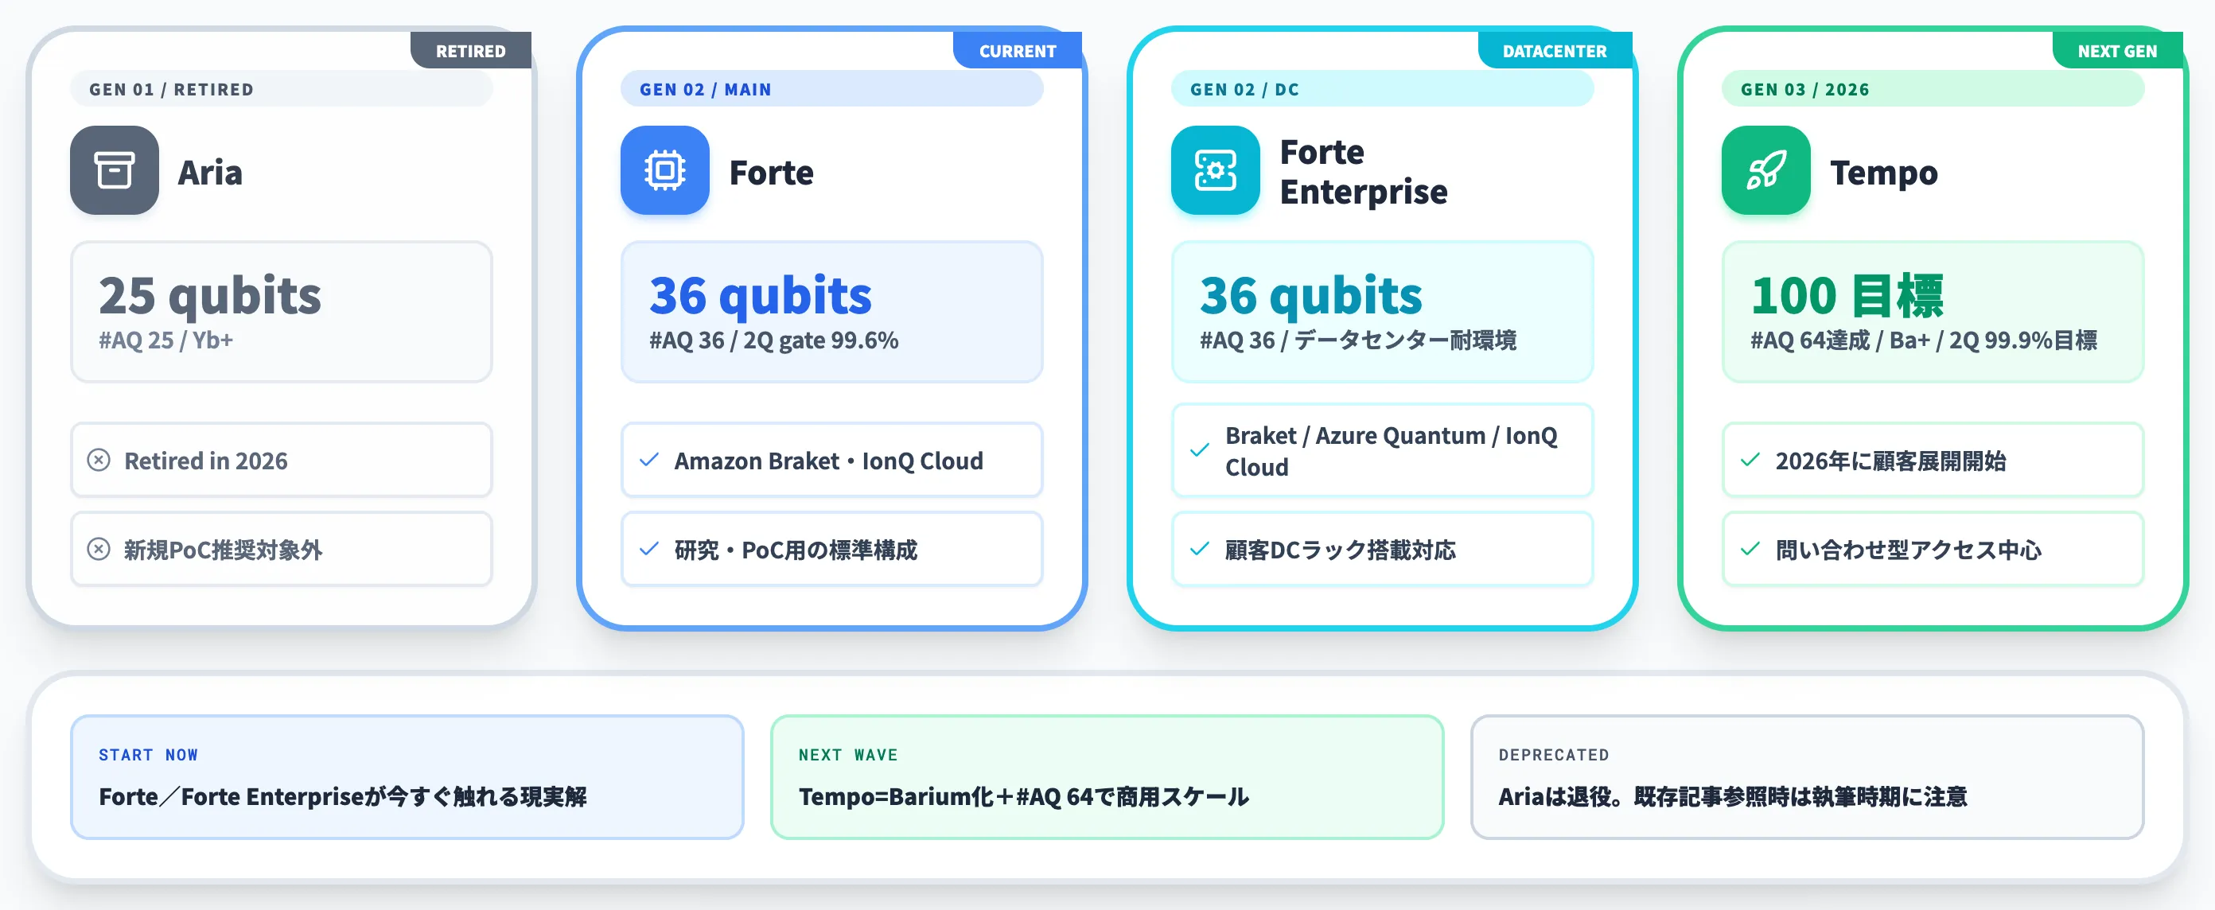Screen dimensions: 2215x910
Task: Click the checkmark beside 研究・PoC用の標準構成
Action: pos(649,549)
